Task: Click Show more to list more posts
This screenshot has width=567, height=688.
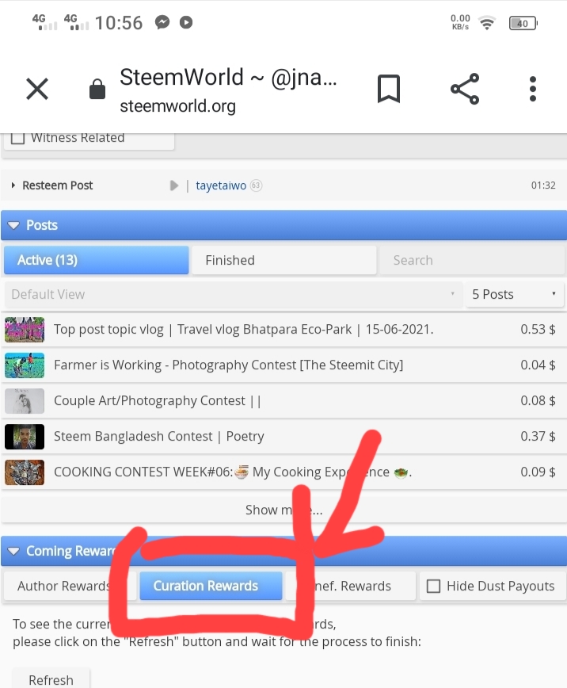Action: click(283, 510)
